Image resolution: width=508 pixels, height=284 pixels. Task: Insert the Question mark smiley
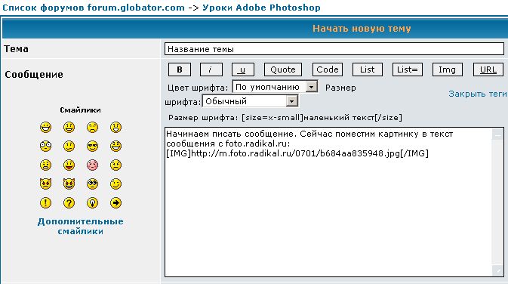tap(69, 203)
